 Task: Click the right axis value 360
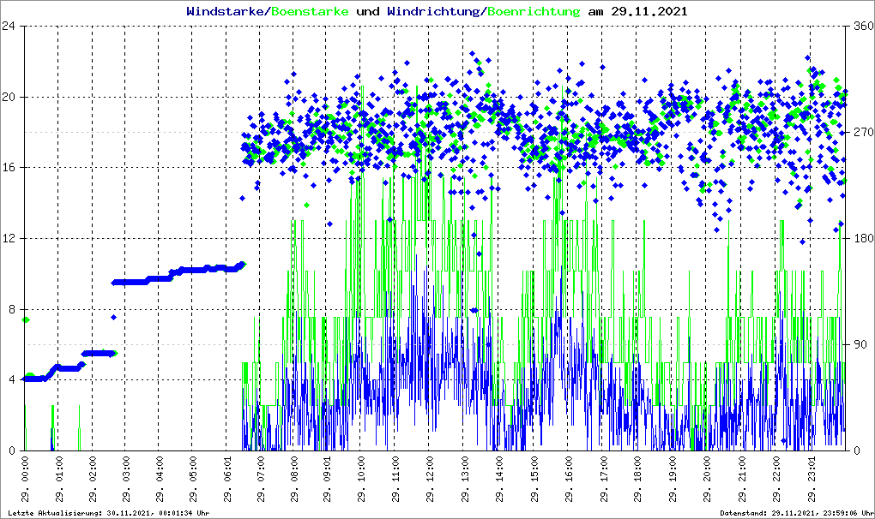[861, 26]
